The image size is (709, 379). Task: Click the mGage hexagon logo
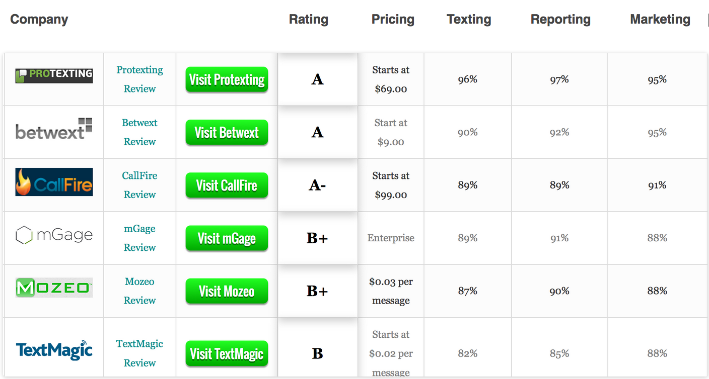[54, 235]
